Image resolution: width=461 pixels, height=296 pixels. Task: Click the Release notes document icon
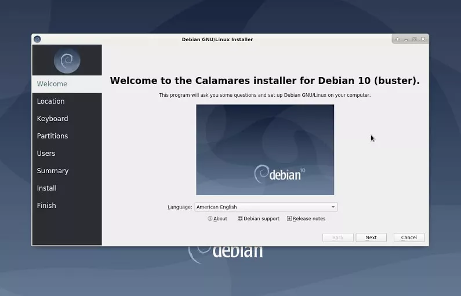point(289,218)
